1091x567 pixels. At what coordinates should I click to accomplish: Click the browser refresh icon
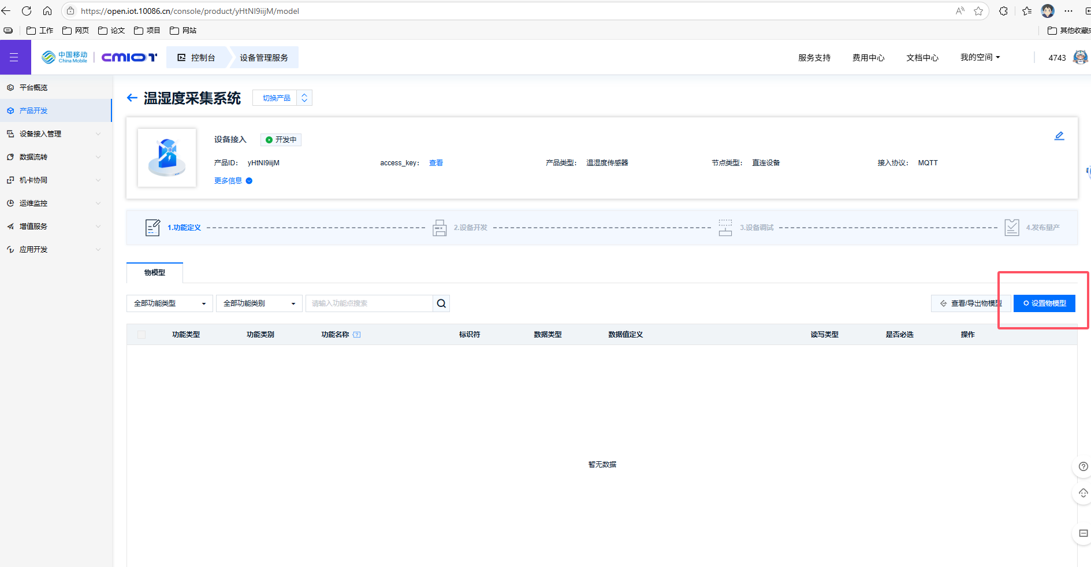coord(27,11)
